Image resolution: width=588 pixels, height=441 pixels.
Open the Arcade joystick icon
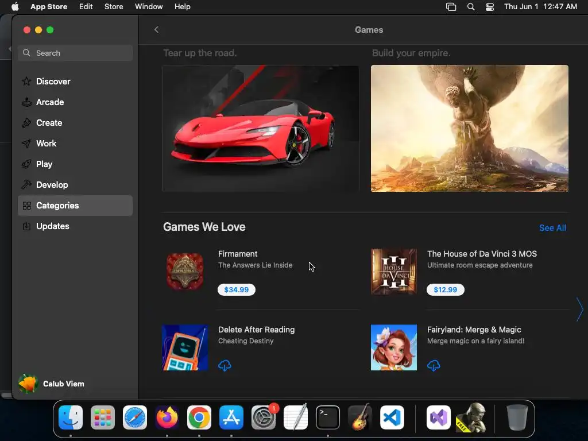pyautogui.click(x=26, y=102)
